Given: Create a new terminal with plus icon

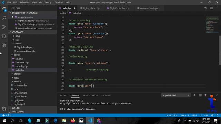Looking at the screenshot, I should pyautogui.click(x=194, y=95).
